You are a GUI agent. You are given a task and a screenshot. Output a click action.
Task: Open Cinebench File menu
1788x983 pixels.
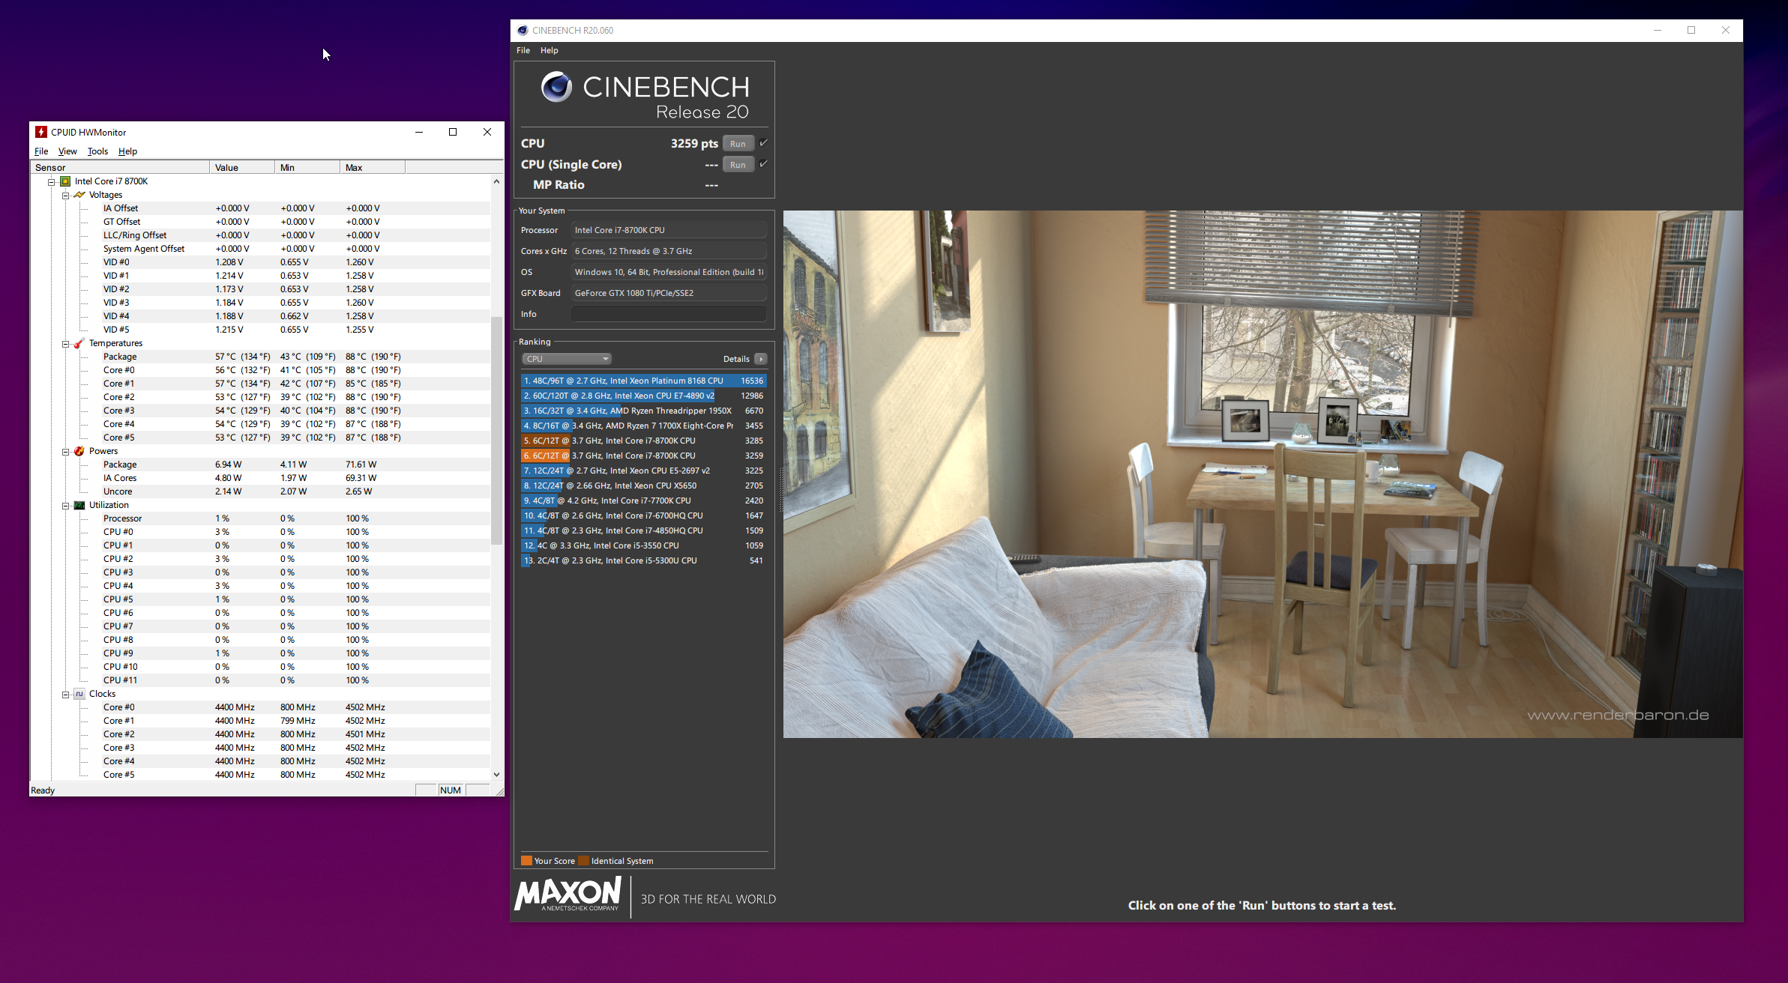point(523,50)
